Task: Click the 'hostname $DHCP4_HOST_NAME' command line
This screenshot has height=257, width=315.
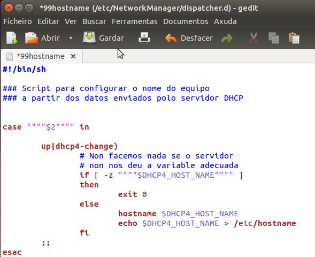Action: pyautogui.click(x=178, y=214)
